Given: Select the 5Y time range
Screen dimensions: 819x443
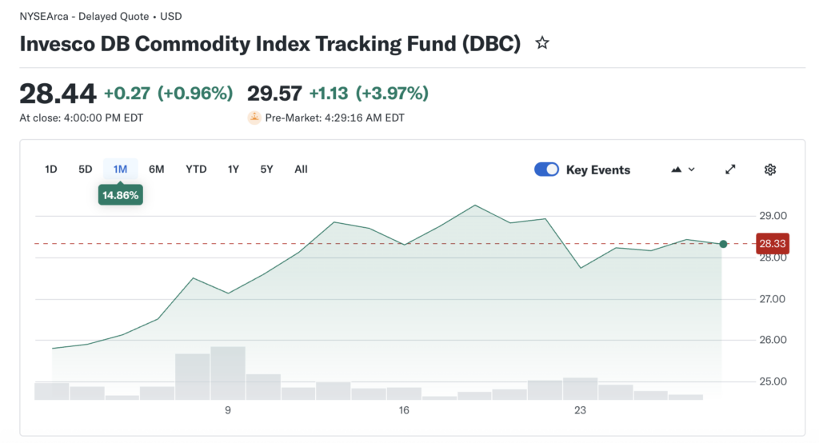Looking at the screenshot, I should pos(266,170).
